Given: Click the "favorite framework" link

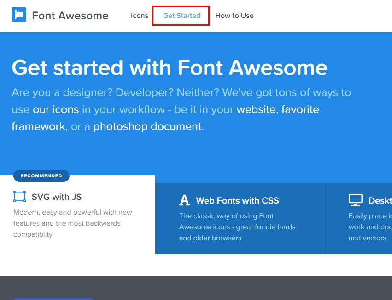Looking at the screenshot, I should [x=300, y=109].
